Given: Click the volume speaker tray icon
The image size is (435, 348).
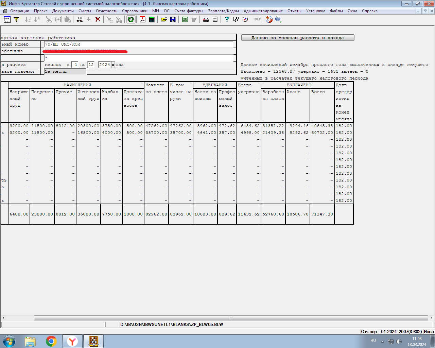Looking at the screenshot, I should [399, 342].
